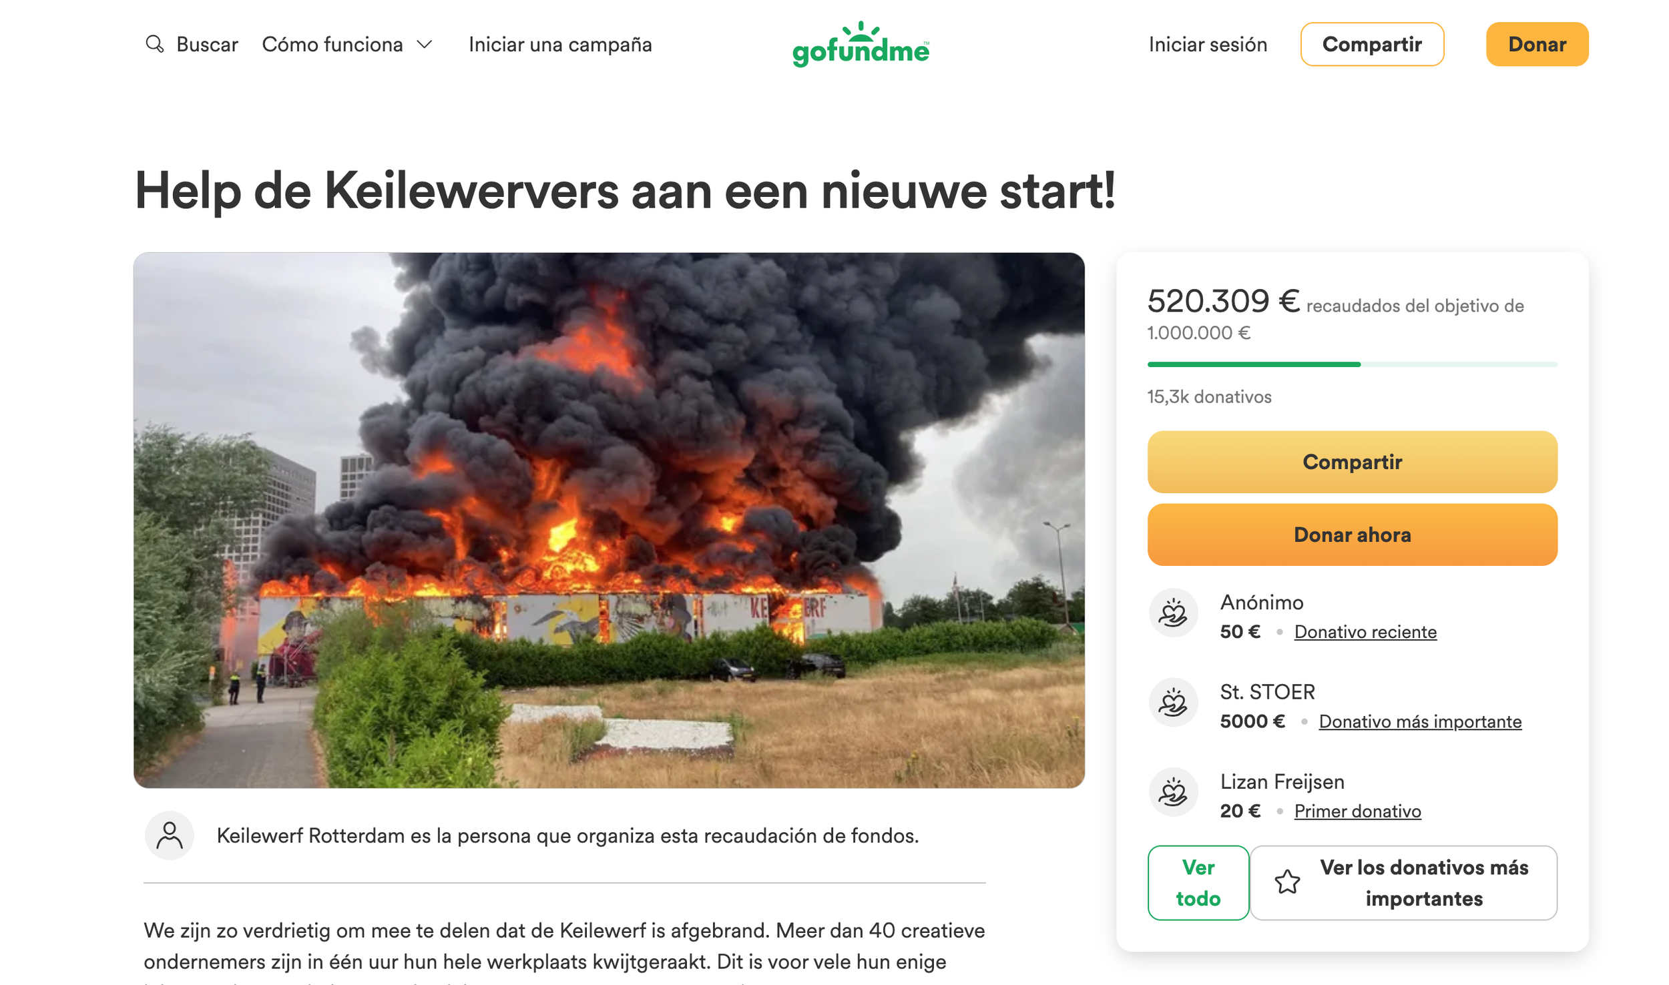Open the Cómo funciona menu

click(x=347, y=44)
